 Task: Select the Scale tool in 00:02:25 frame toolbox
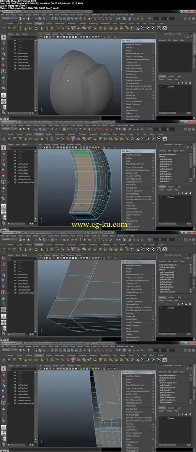pyautogui.click(x=3, y=65)
